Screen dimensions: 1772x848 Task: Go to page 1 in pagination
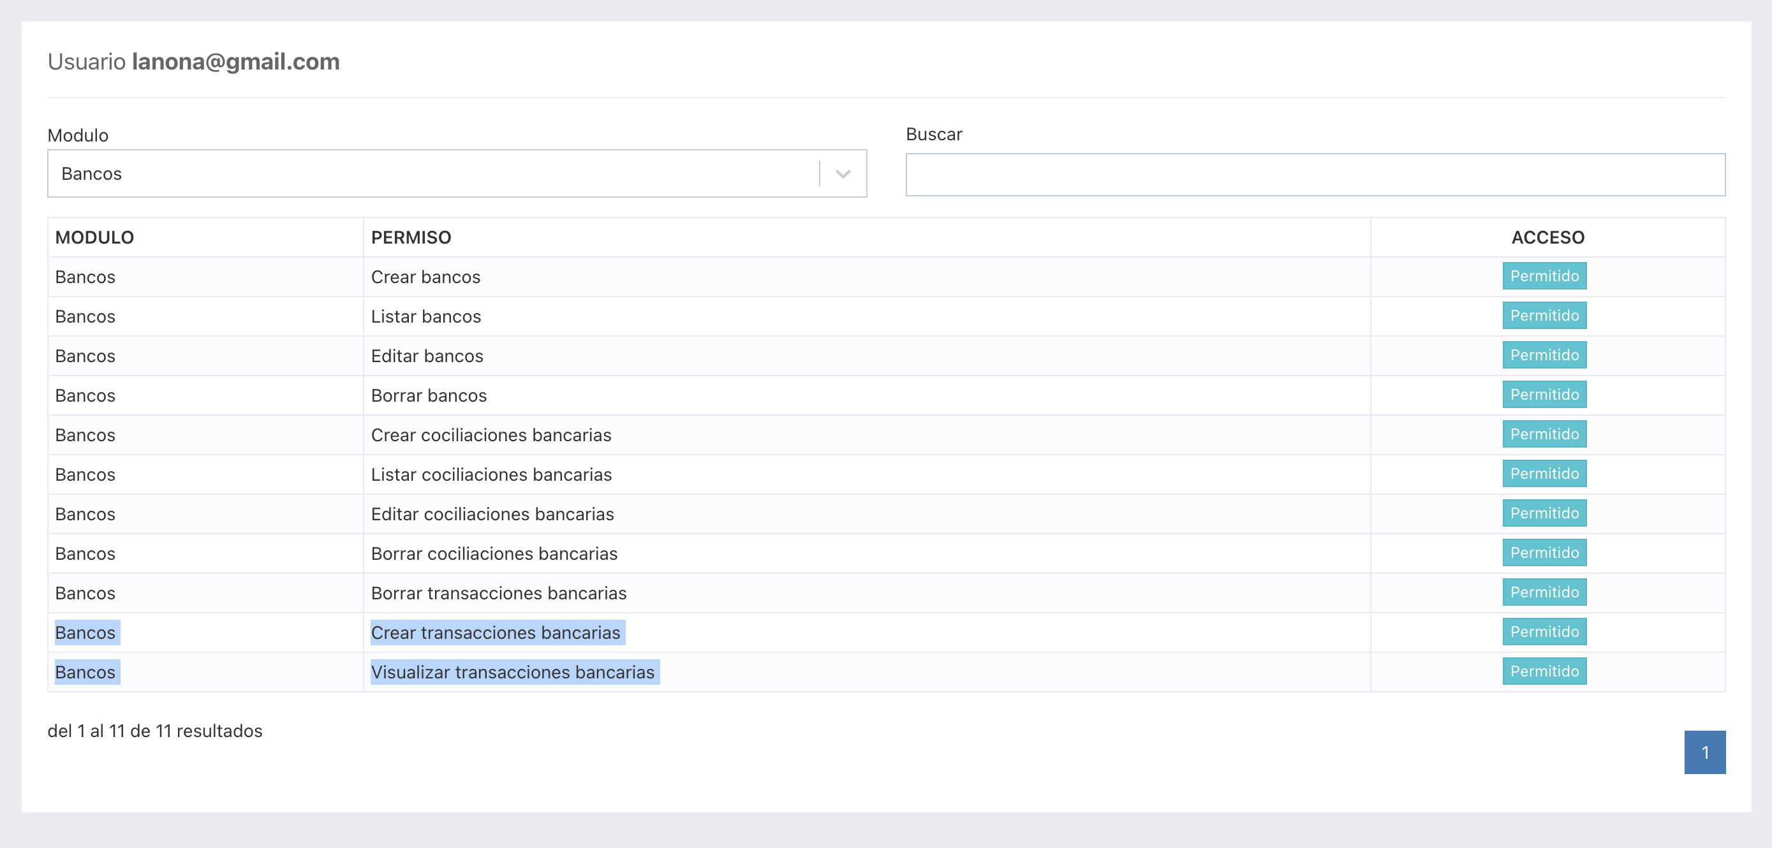(1704, 752)
